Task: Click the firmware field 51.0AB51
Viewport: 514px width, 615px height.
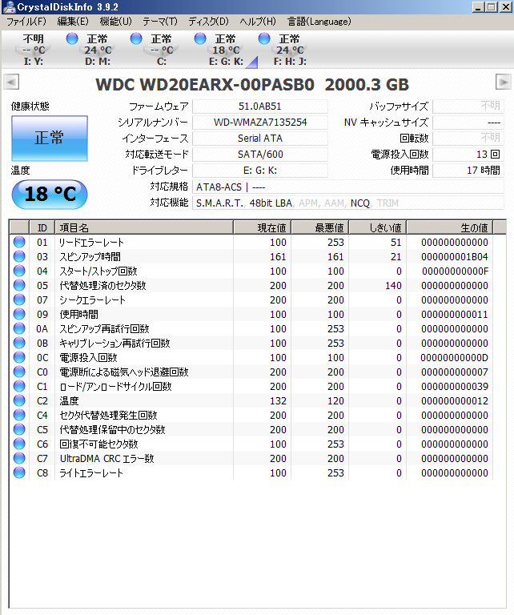Action: (x=260, y=107)
